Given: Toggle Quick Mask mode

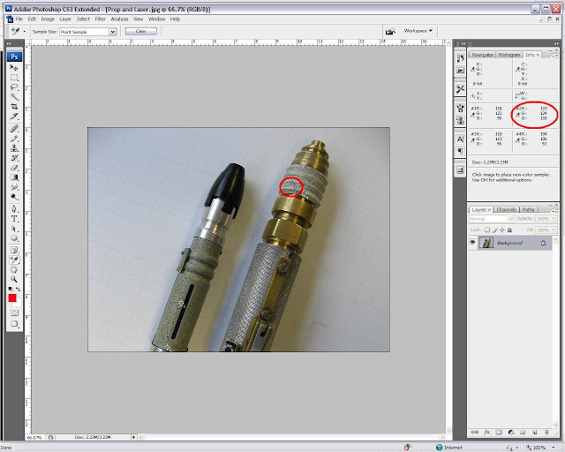Looking at the screenshot, I should coord(14,313).
